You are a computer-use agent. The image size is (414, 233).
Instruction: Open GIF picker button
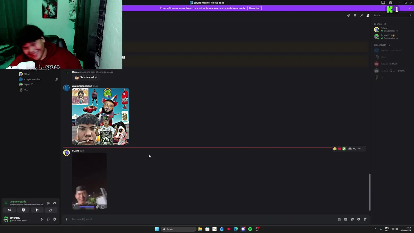click(345, 219)
